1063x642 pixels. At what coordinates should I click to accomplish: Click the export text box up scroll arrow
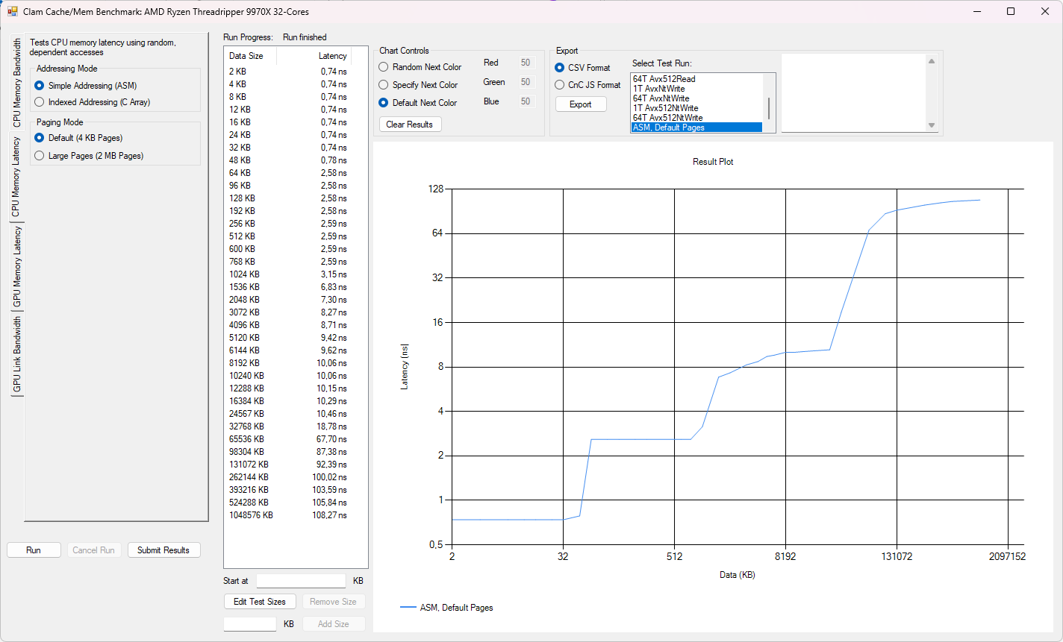pos(931,62)
